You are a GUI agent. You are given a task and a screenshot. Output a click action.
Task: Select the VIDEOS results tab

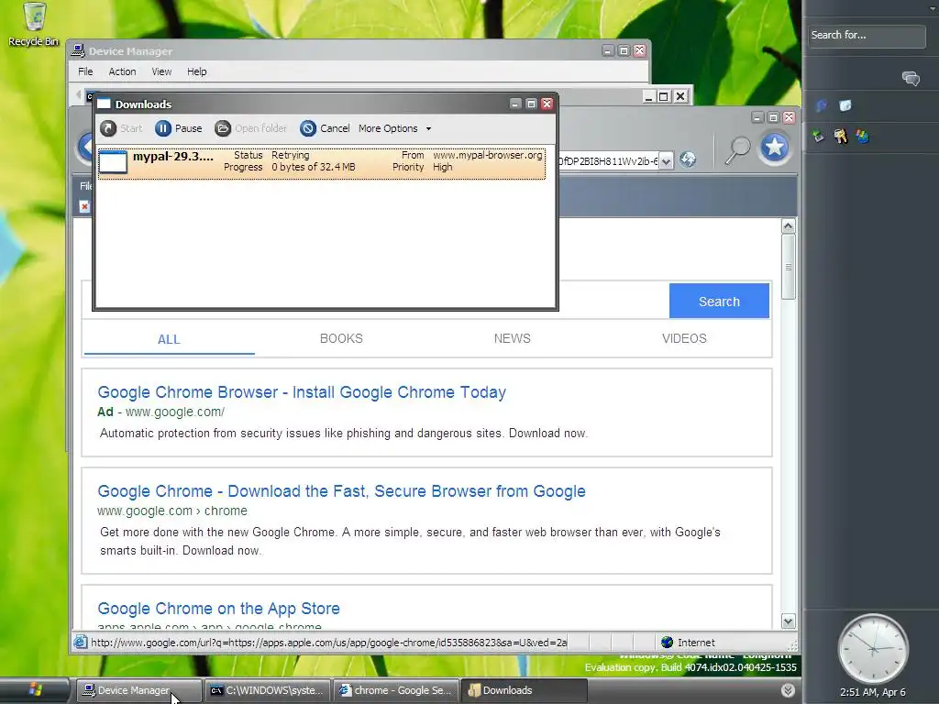pyautogui.click(x=684, y=339)
